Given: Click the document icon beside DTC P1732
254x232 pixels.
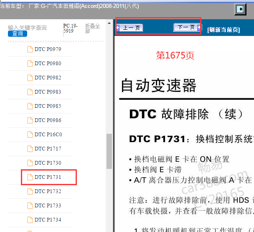Looking at the screenshot, I should pyautogui.click(x=30, y=191).
